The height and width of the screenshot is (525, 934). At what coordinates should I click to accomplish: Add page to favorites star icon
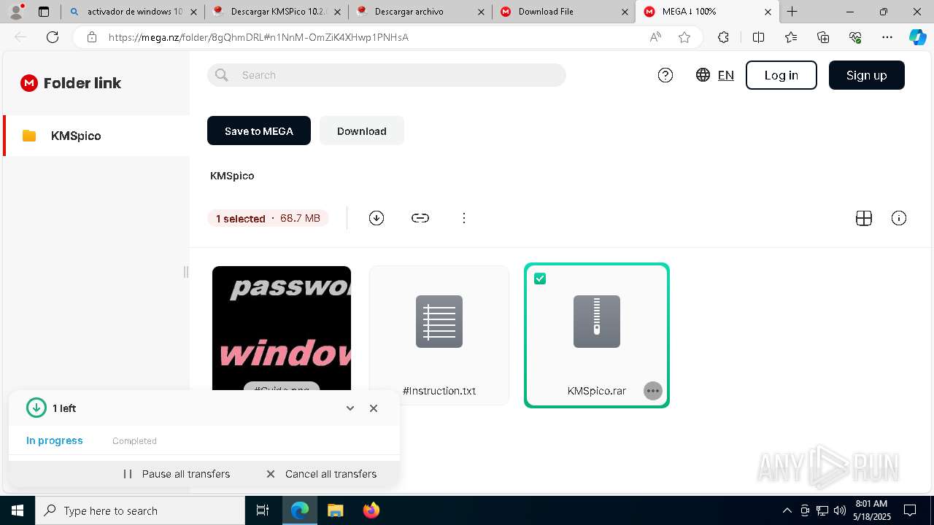(x=684, y=37)
